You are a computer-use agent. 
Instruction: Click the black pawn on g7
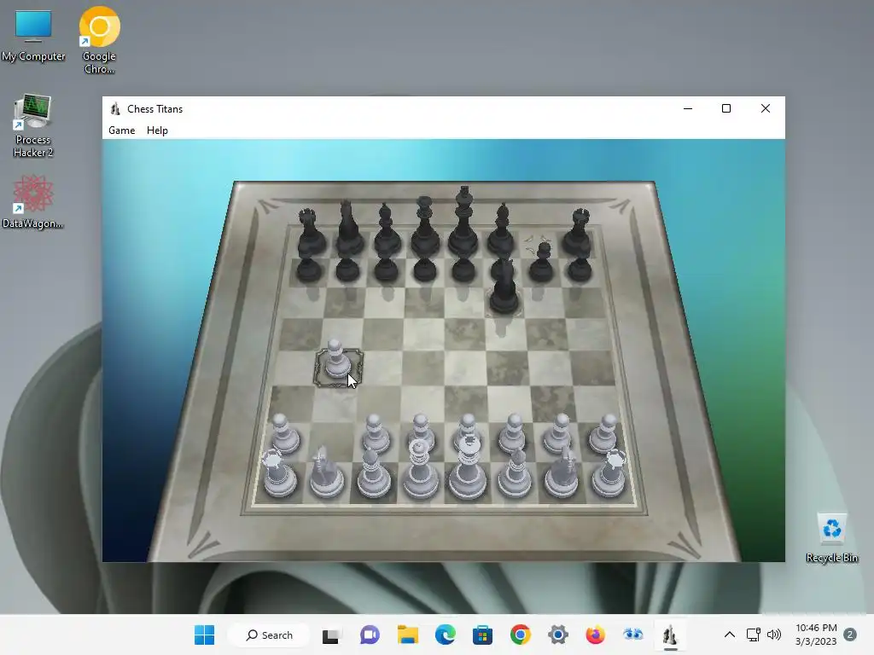[542, 262]
